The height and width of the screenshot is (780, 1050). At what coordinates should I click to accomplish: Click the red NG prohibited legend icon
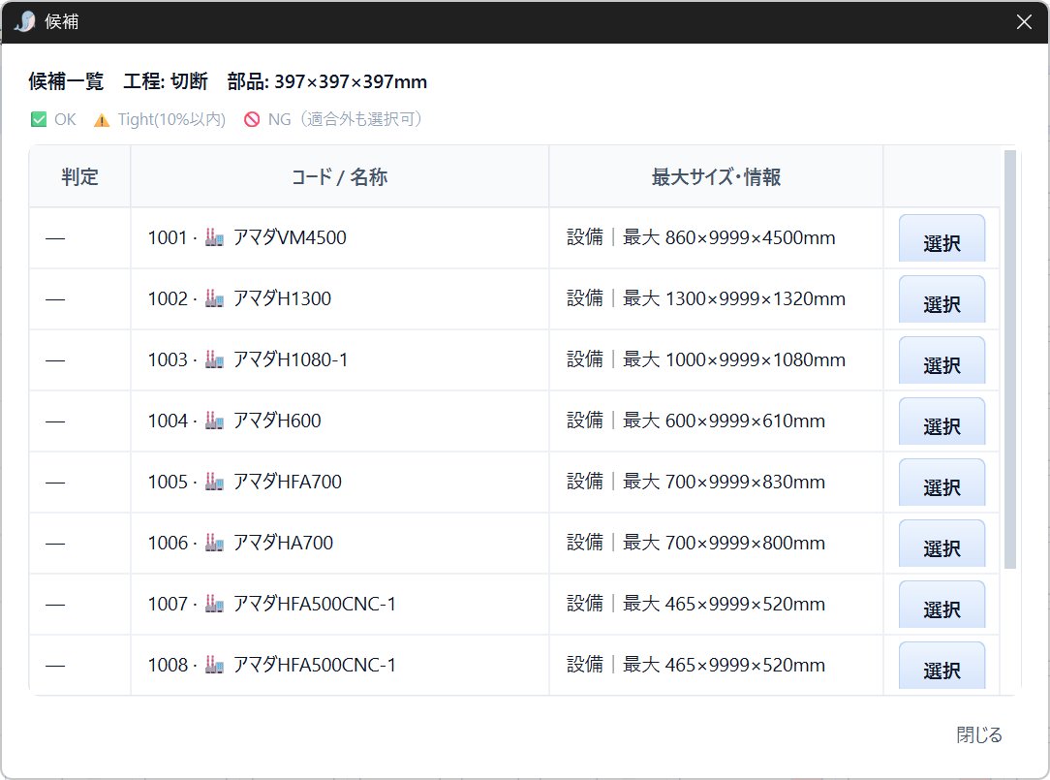pos(252,119)
